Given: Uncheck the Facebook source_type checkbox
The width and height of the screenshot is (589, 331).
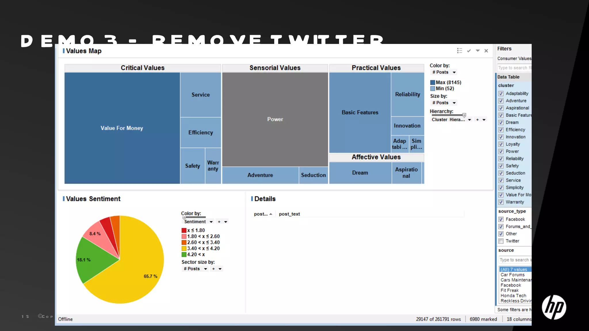Looking at the screenshot, I should coord(501,220).
